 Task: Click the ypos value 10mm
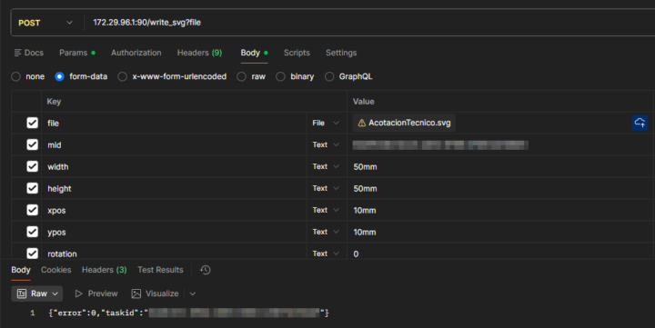pyautogui.click(x=365, y=232)
